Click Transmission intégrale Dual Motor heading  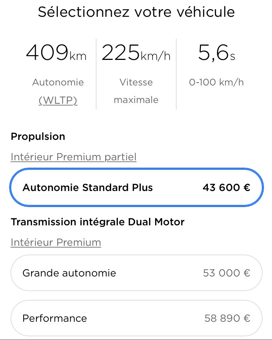click(x=98, y=222)
